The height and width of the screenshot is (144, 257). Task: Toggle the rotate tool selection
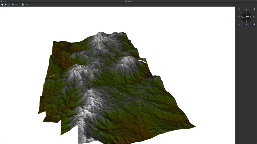coord(6,4)
